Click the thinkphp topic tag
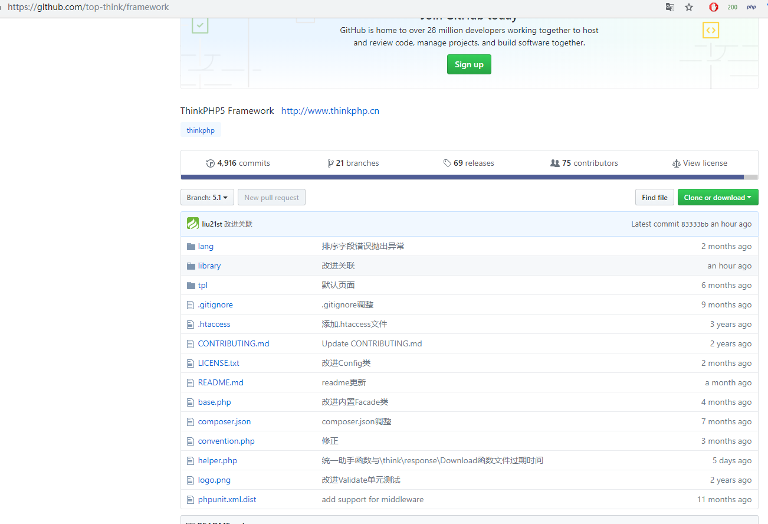This screenshot has width=768, height=524. pyautogui.click(x=201, y=130)
